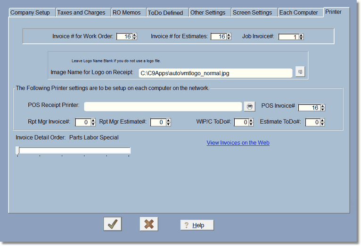This screenshot has height=246, width=361.
Task: Click the green checkmark save button
Action: 113,224
